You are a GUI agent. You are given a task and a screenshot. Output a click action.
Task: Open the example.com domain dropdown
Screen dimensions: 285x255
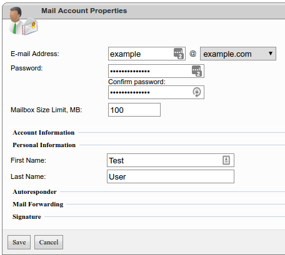point(238,54)
